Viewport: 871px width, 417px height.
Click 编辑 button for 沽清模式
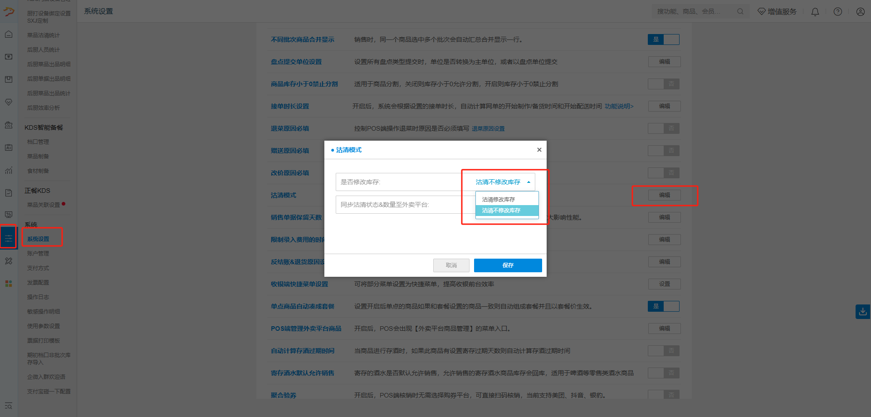click(665, 195)
